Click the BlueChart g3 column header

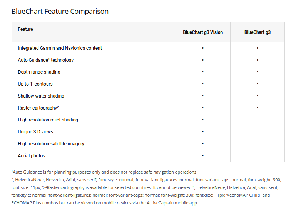pyautogui.click(x=258, y=32)
